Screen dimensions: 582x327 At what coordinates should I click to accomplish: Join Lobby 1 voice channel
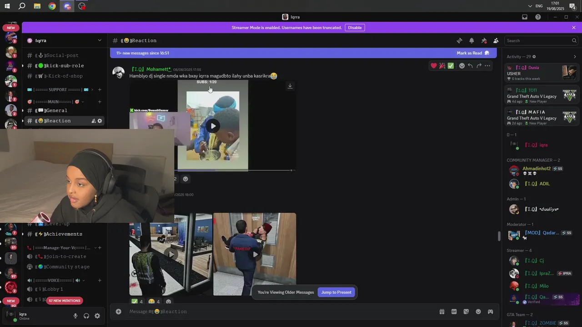tap(65, 289)
